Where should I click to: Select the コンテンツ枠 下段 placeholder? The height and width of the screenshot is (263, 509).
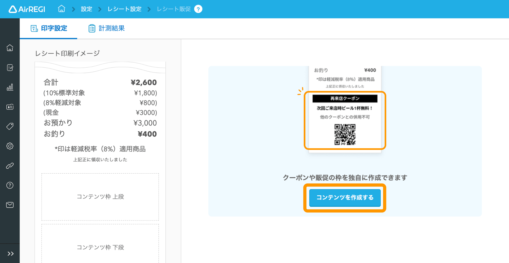point(100,244)
